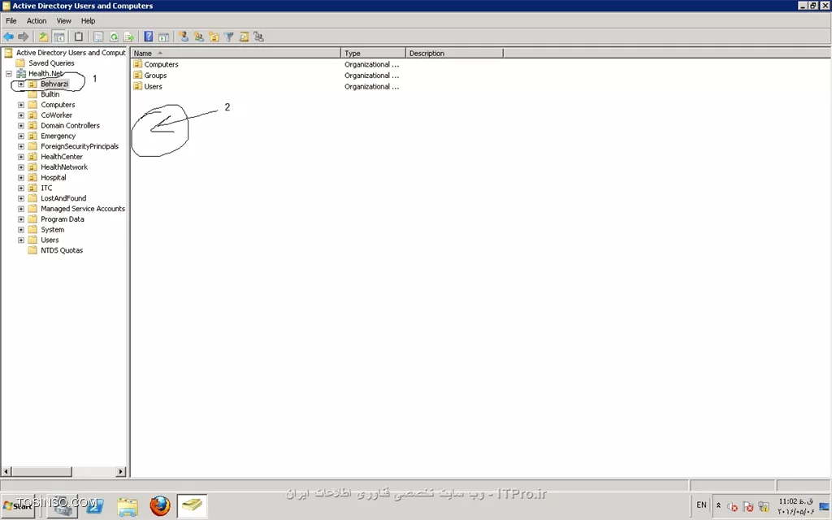Open filter options funnel icon
The image size is (832, 520).
click(228, 37)
